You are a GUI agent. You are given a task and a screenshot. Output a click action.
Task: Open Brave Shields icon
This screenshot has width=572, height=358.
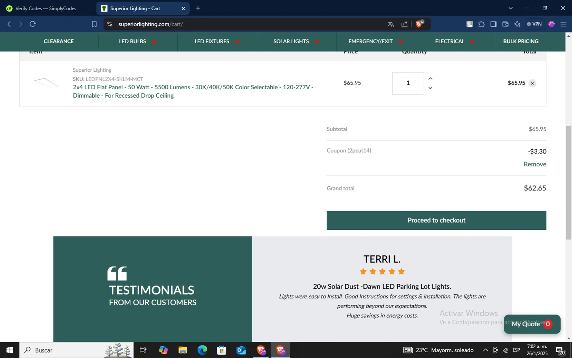click(x=419, y=24)
